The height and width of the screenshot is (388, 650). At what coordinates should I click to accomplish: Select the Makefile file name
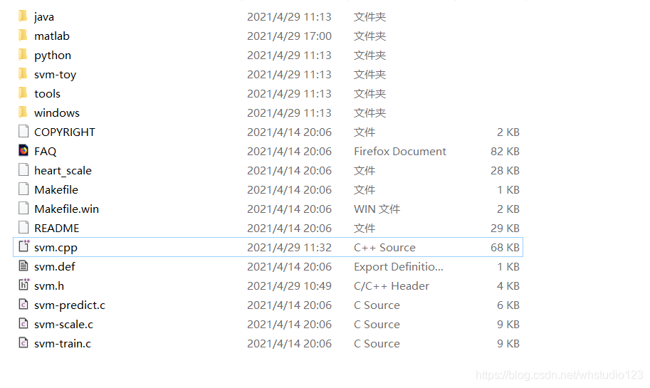coord(56,190)
